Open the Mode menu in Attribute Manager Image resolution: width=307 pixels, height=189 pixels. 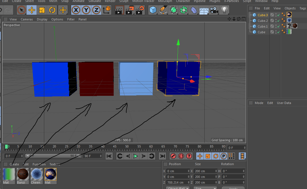(259, 103)
